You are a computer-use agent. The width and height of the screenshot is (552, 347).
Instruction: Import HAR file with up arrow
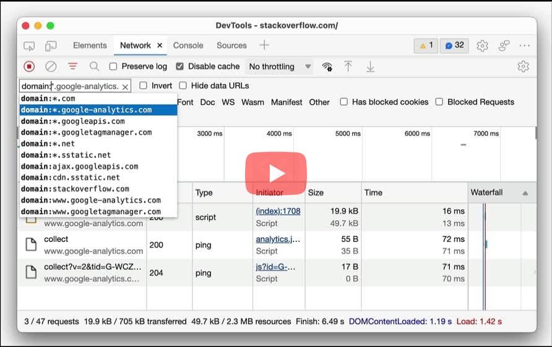[348, 67]
